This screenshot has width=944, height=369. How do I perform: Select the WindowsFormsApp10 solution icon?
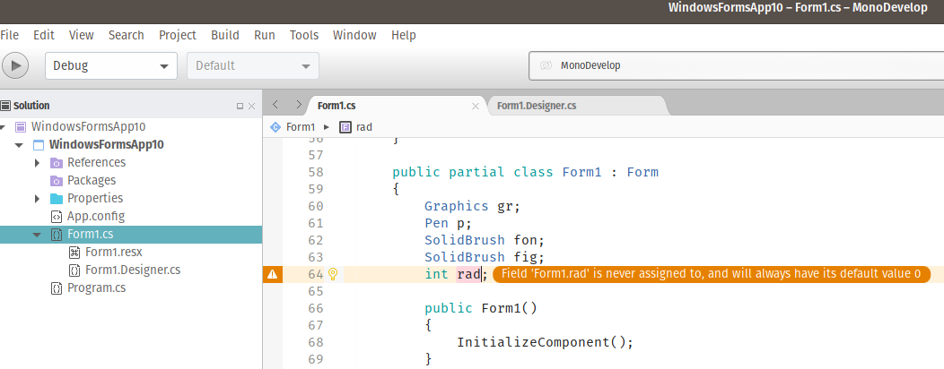point(21,127)
